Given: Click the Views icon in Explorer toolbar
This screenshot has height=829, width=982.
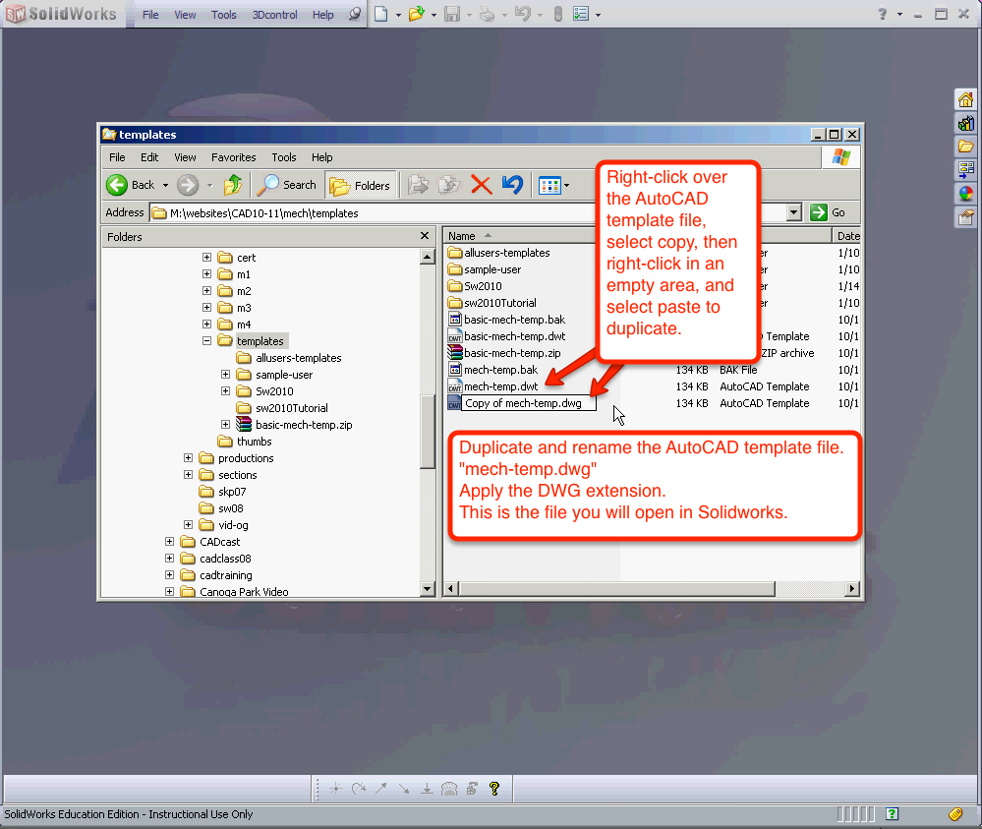Looking at the screenshot, I should (x=549, y=186).
